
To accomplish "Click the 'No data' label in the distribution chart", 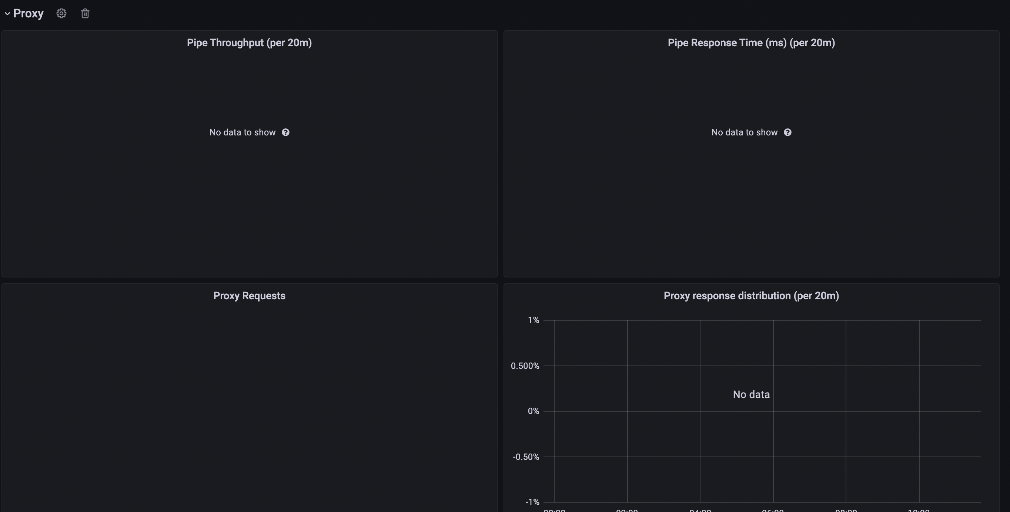I will pyautogui.click(x=751, y=394).
